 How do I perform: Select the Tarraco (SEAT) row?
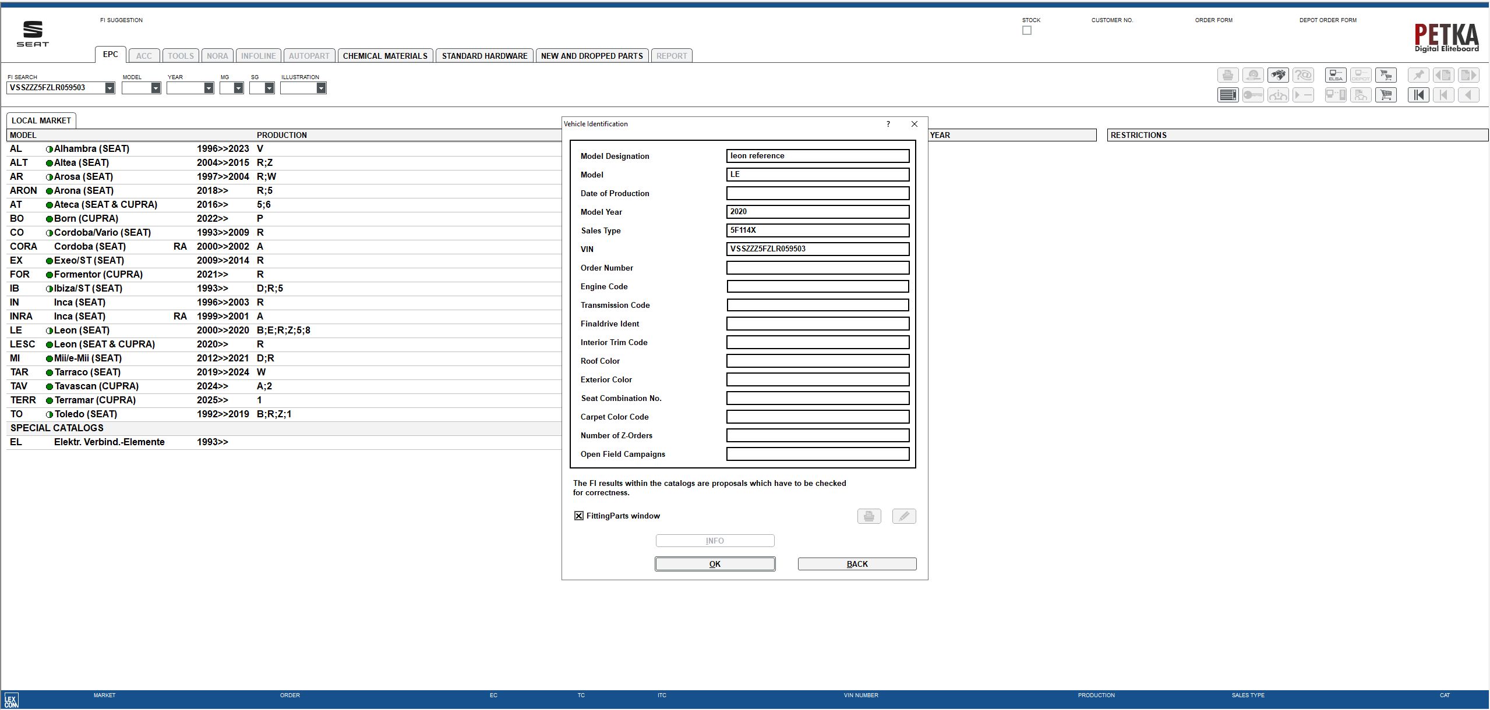tap(284, 372)
